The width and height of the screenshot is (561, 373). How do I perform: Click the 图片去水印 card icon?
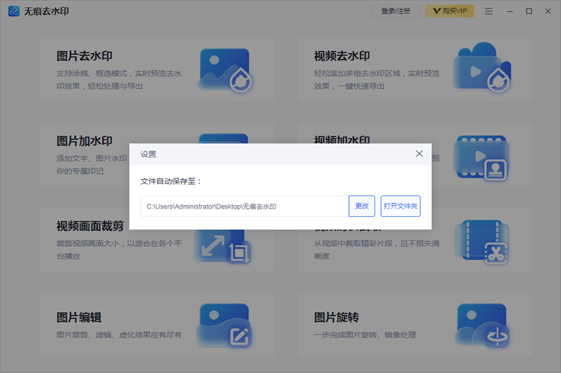tap(224, 70)
